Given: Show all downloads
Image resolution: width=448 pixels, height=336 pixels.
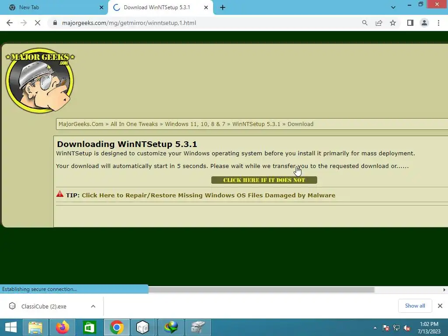Looking at the screenshot, I should click(x=415, y=306).
